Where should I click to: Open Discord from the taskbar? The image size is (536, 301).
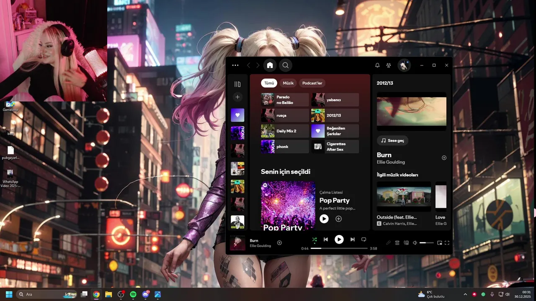[146, 294]
